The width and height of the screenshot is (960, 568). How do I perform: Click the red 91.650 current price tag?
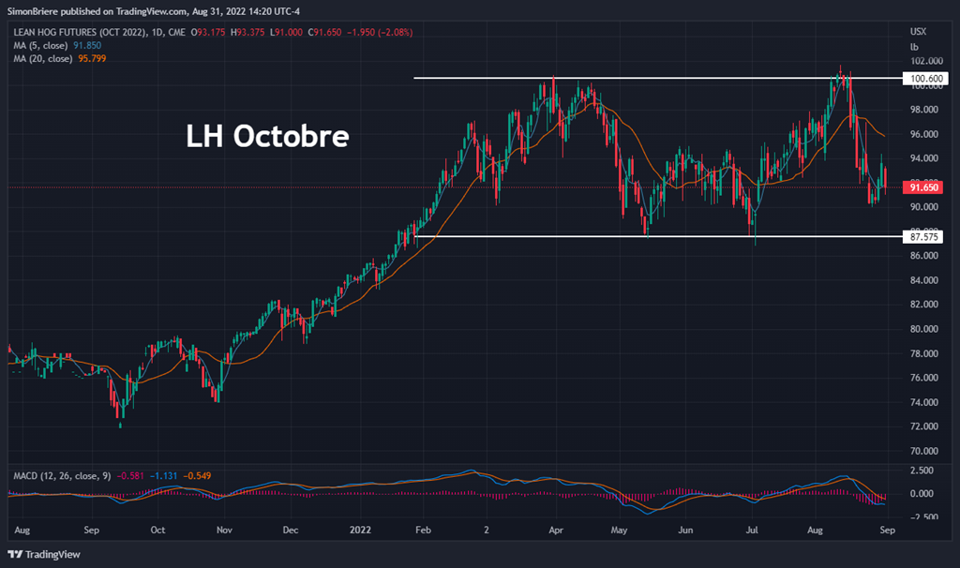(921, 187)
